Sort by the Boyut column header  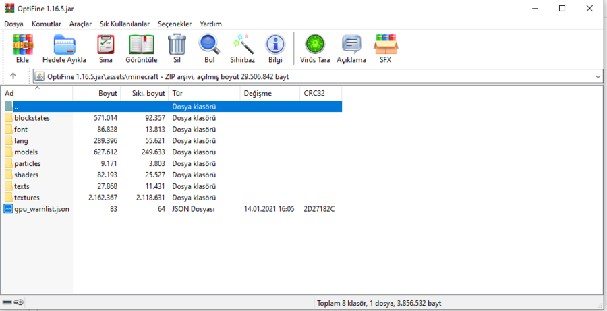point(96,93)
